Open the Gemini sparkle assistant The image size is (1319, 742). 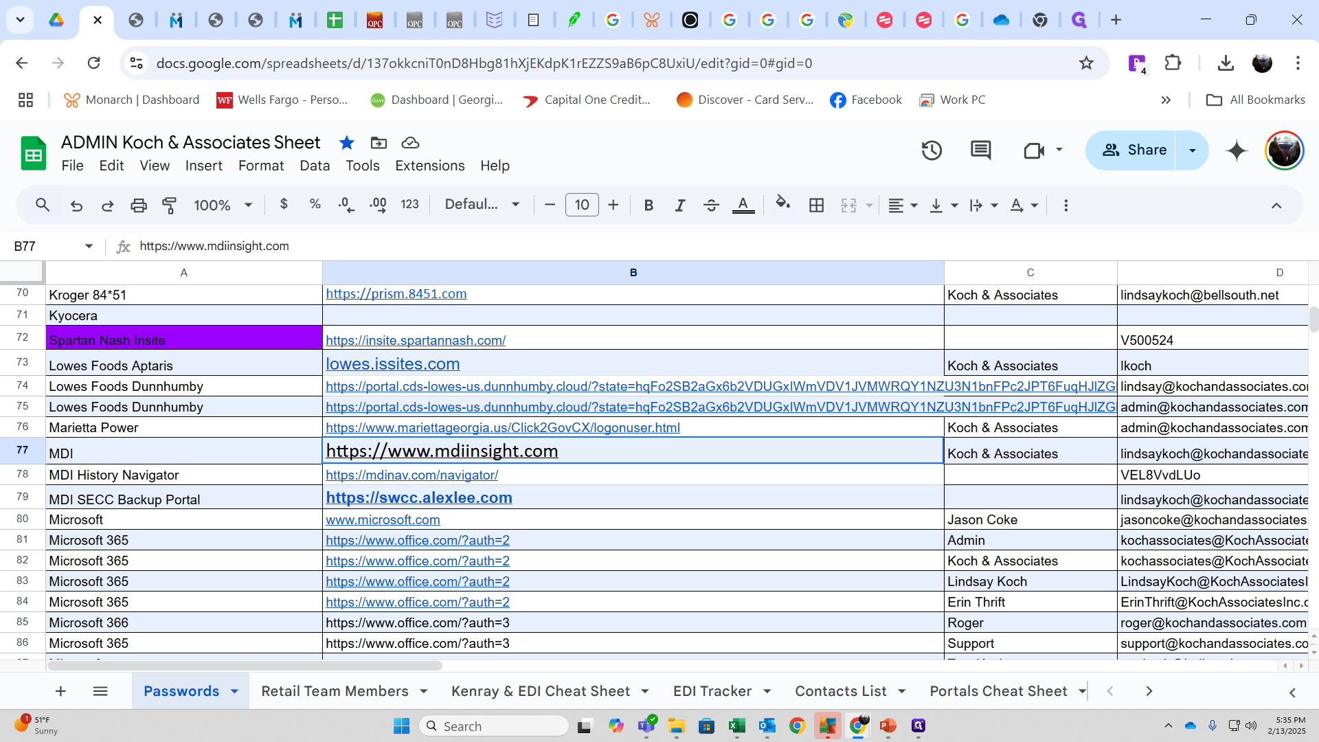(1237, 150)
